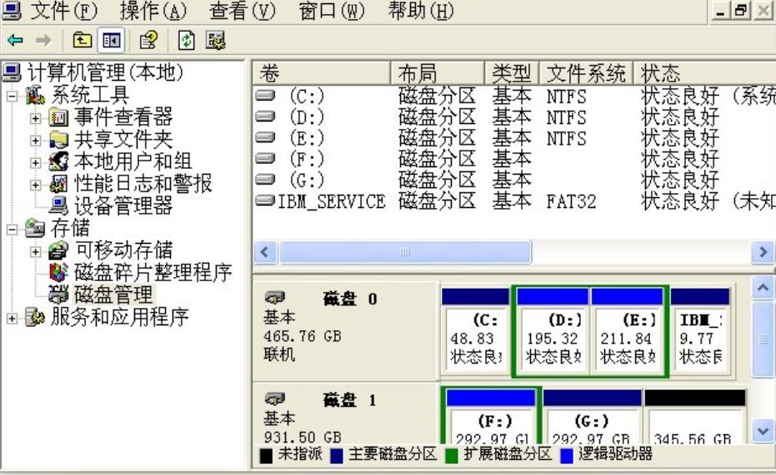Click the up one level folder icon
776x475 pixels.
pyautogui.click(x=83, y=40)
